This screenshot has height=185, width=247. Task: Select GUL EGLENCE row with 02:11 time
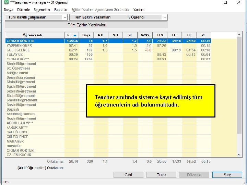tap(108, 50)
